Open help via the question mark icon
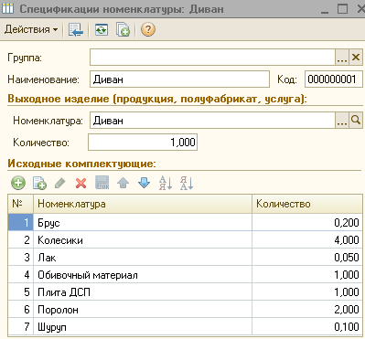Screen dimensions: 365x339 (x=148, y=30)
